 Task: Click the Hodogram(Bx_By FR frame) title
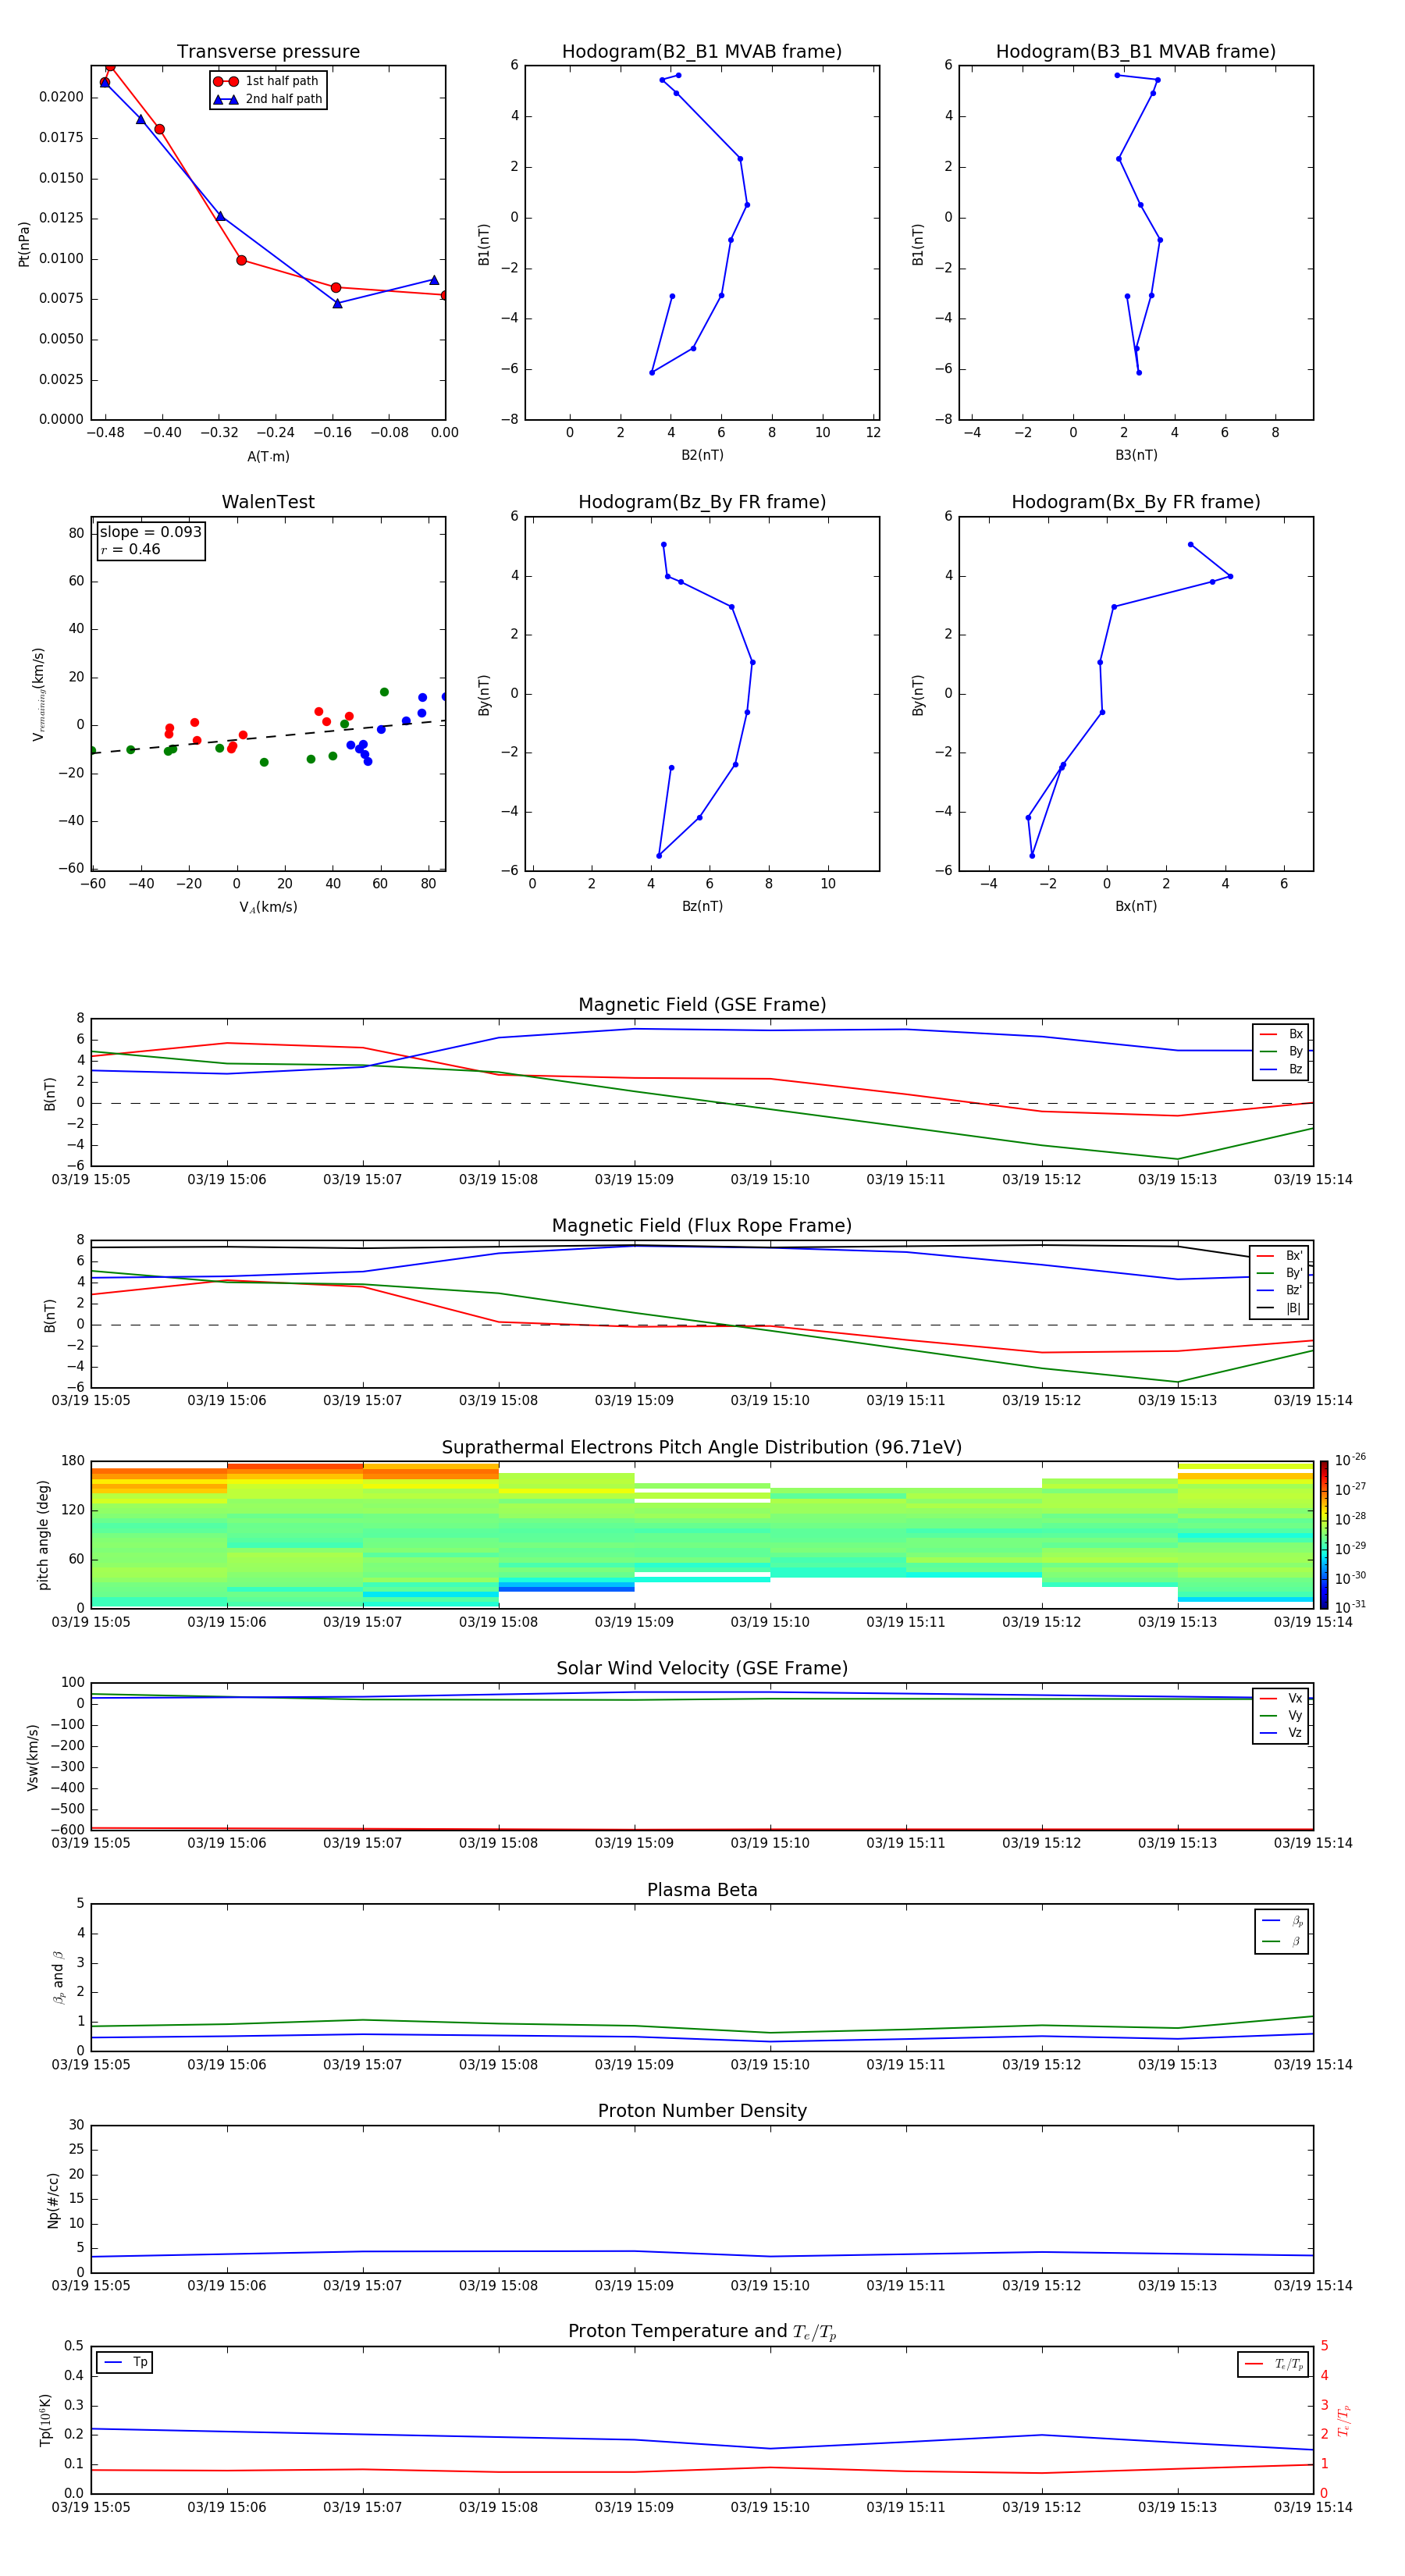(1136, 502)
